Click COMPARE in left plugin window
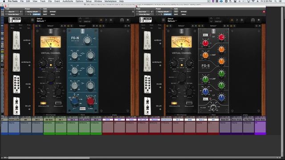285x160 pixels. (37, 14)
